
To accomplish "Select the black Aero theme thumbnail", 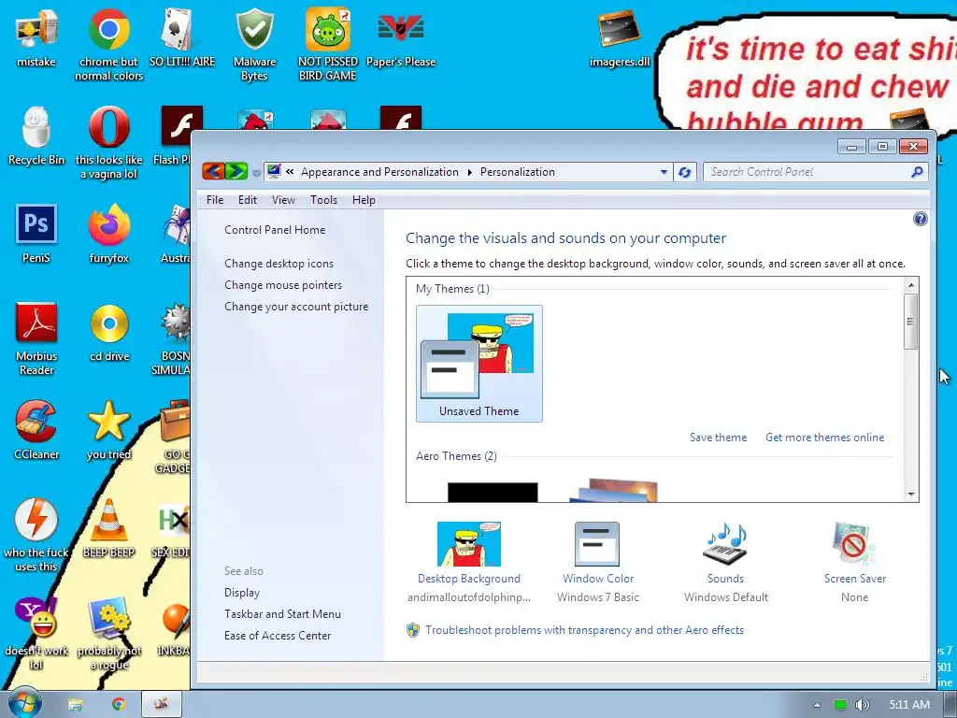I will [493, 492].
